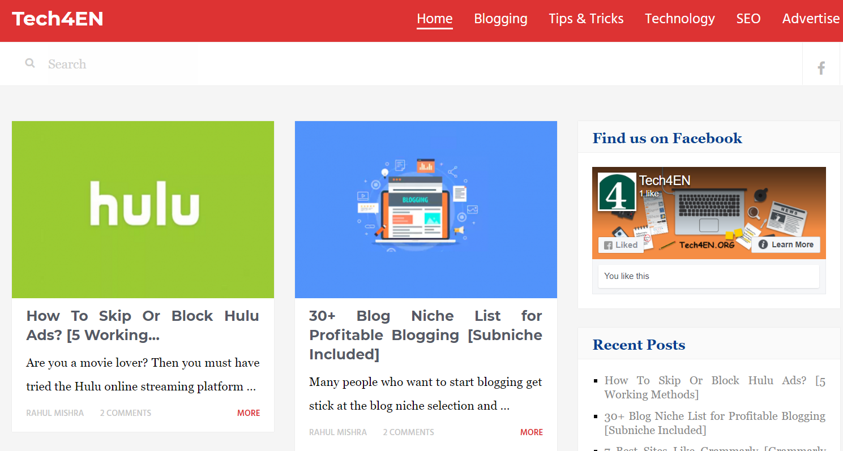Image resolution: width=843 pixels, height=451 pixels.
Task: Click MORE on the Hulu post
Action: coord(249,413)
